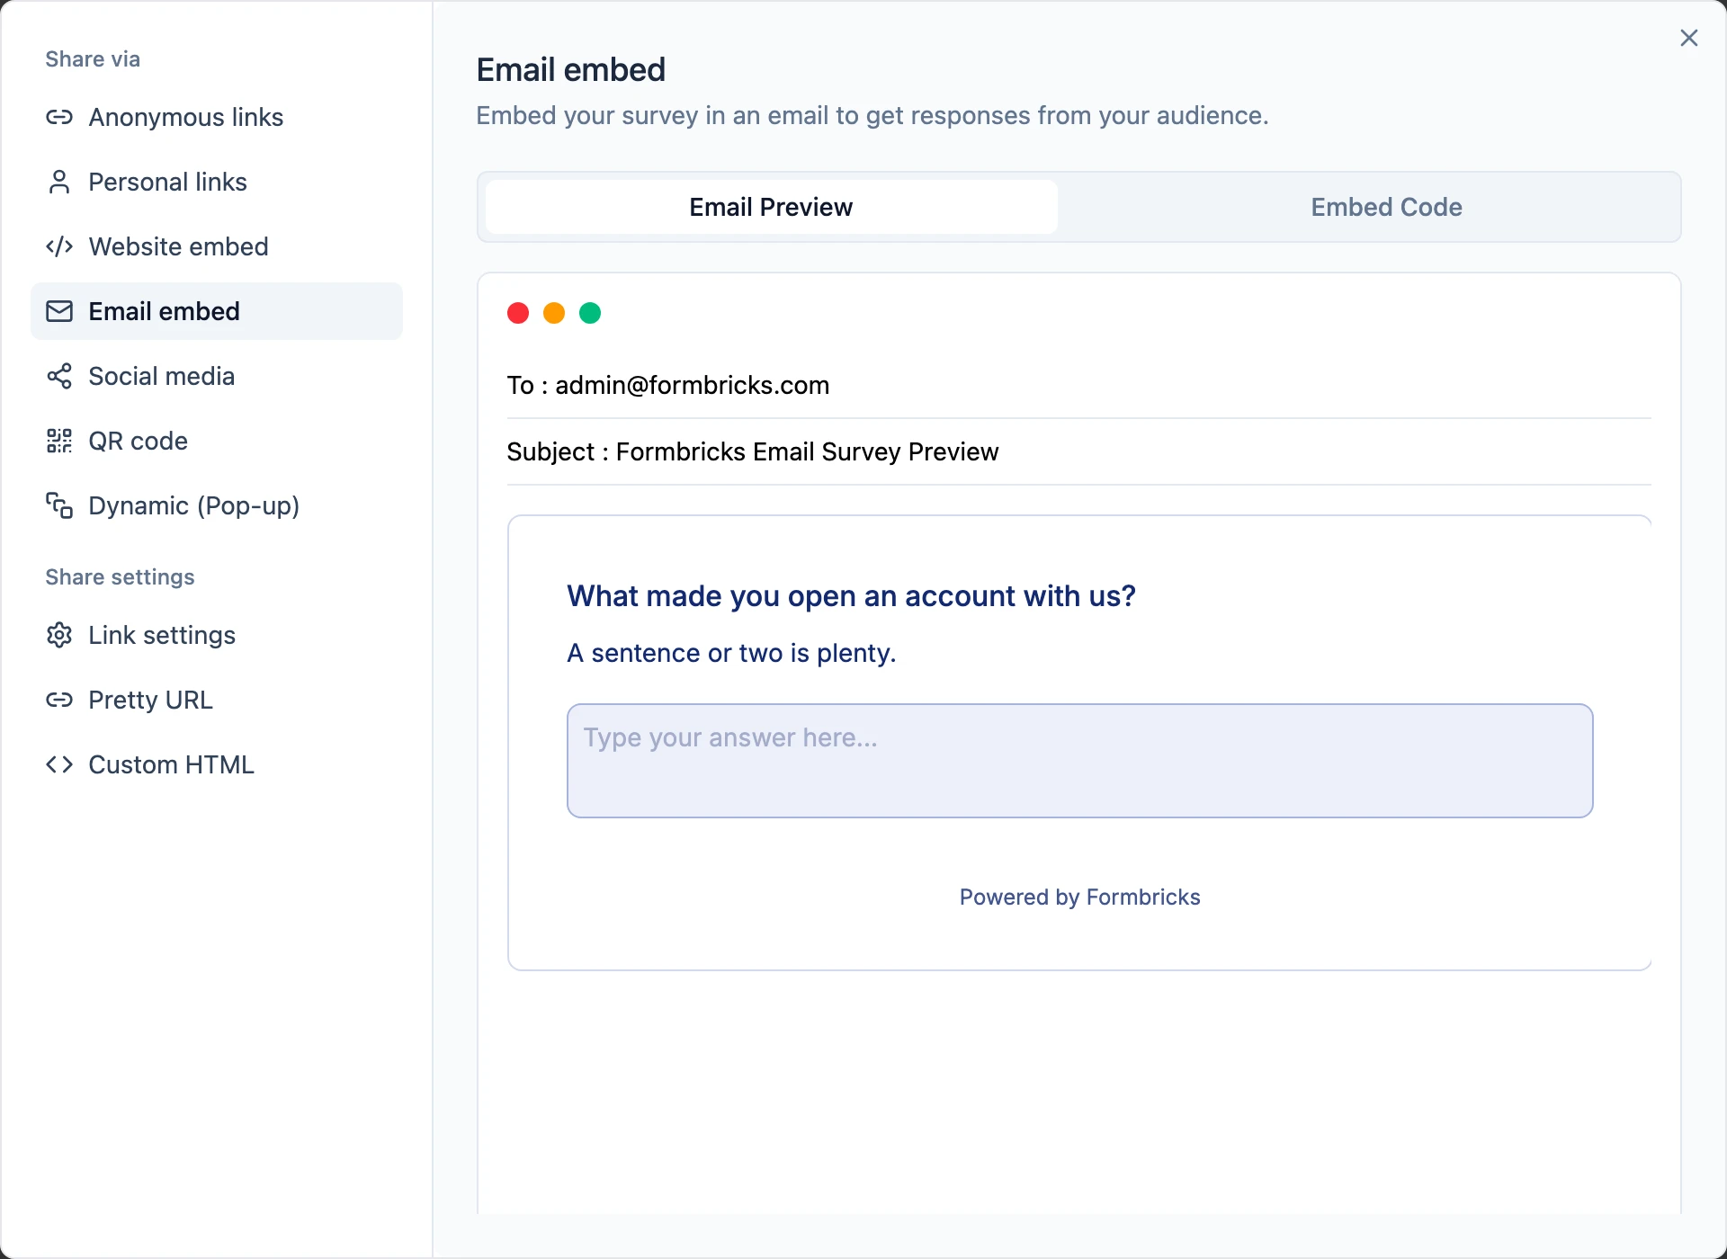
Task: Click the Dynamic pop-up icon
Action: 59,505
